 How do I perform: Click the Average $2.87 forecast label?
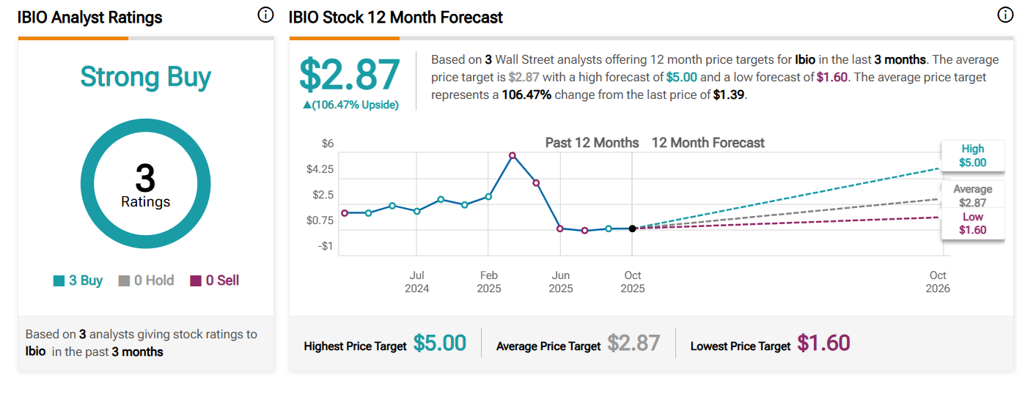(x=972, y=196)
